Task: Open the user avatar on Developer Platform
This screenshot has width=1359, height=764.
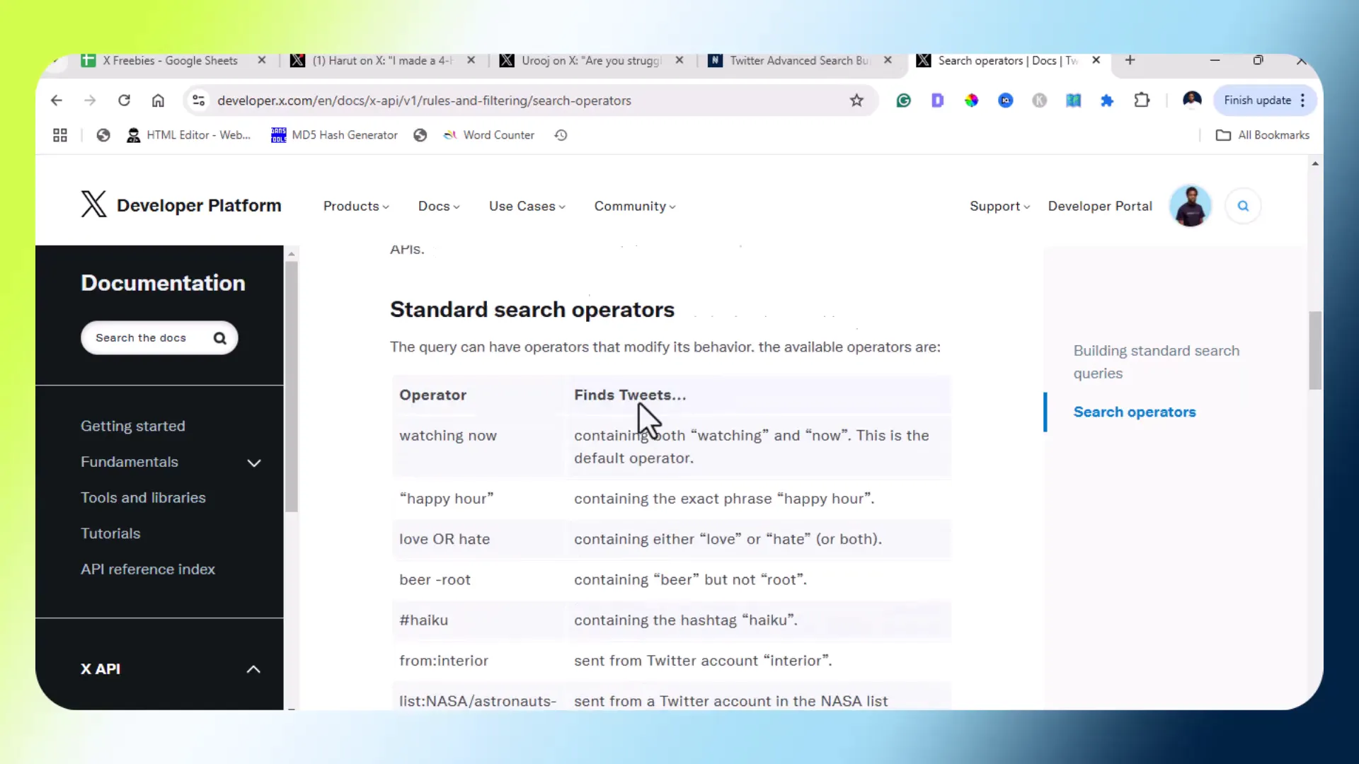Action: pos(1191,206)
